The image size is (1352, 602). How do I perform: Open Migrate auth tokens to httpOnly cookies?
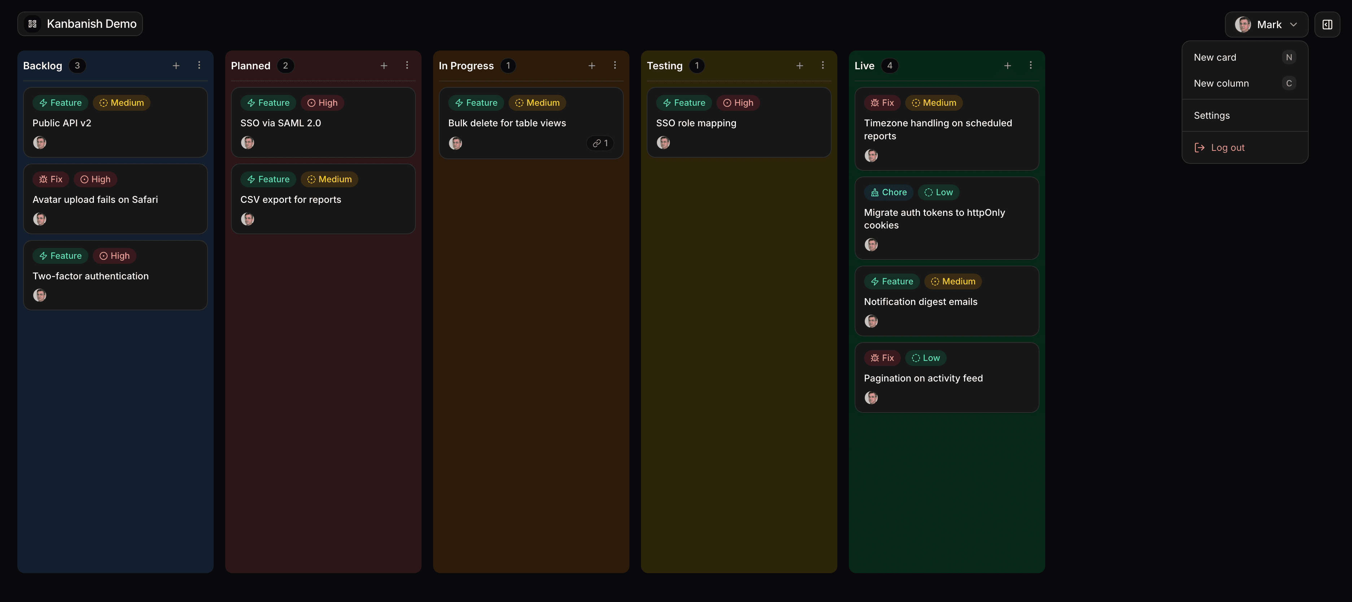947,218
